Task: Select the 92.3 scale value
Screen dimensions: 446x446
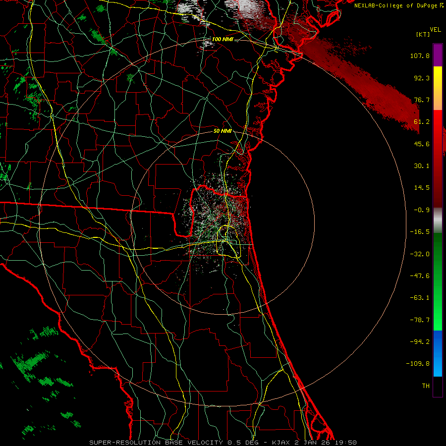Action: tap(422, 78)
